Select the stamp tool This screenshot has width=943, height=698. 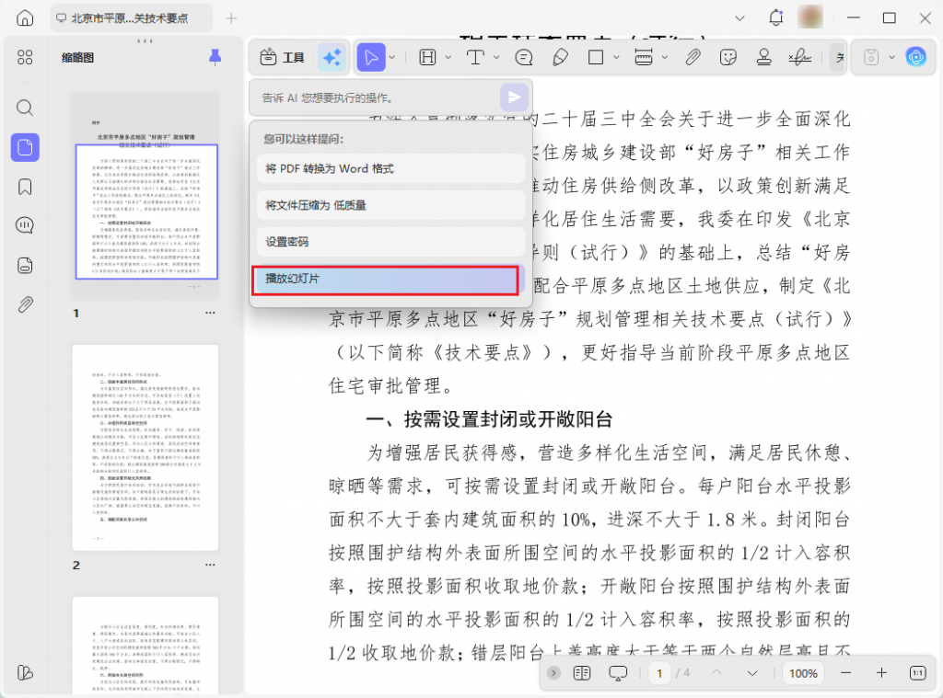click(x=763, y=57)
